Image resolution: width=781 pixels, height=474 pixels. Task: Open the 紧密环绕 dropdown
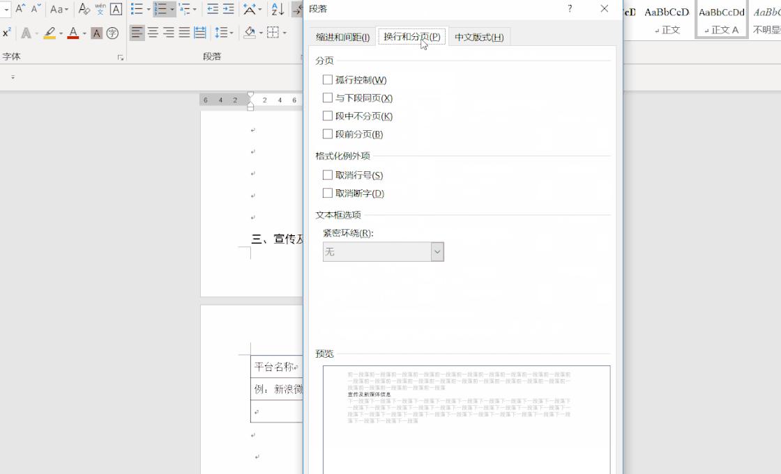437,251
